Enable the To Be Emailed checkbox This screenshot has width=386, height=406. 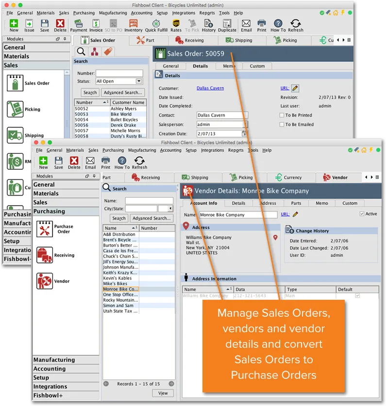[282, 124]
